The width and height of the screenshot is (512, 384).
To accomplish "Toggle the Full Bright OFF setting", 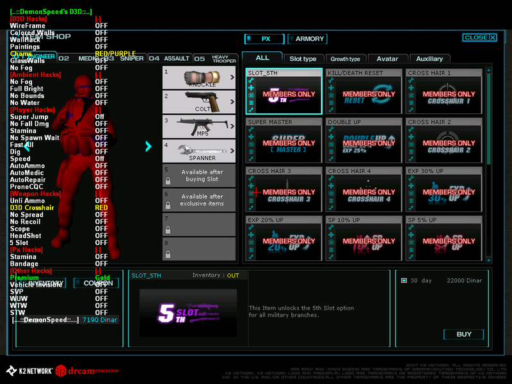I will click(x=101, y=89).
